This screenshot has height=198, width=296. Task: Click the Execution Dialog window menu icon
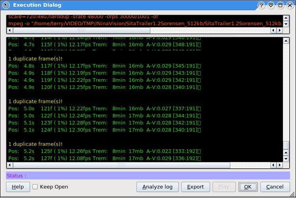point(6,5)
